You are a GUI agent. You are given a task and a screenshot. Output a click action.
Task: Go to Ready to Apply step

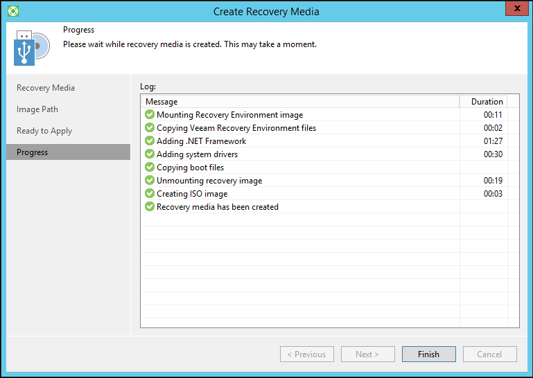44,131
